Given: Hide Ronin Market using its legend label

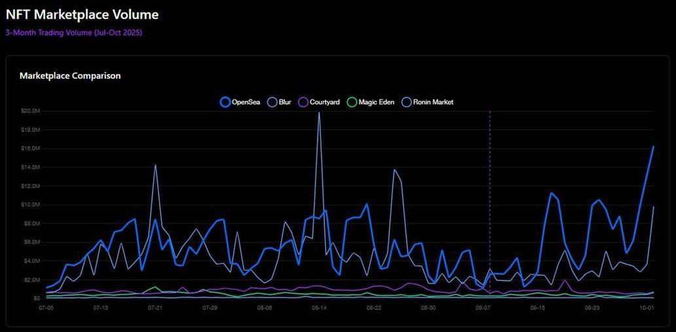Looking at the screenshot, I should pyautogui.click(x=433, y=102).
